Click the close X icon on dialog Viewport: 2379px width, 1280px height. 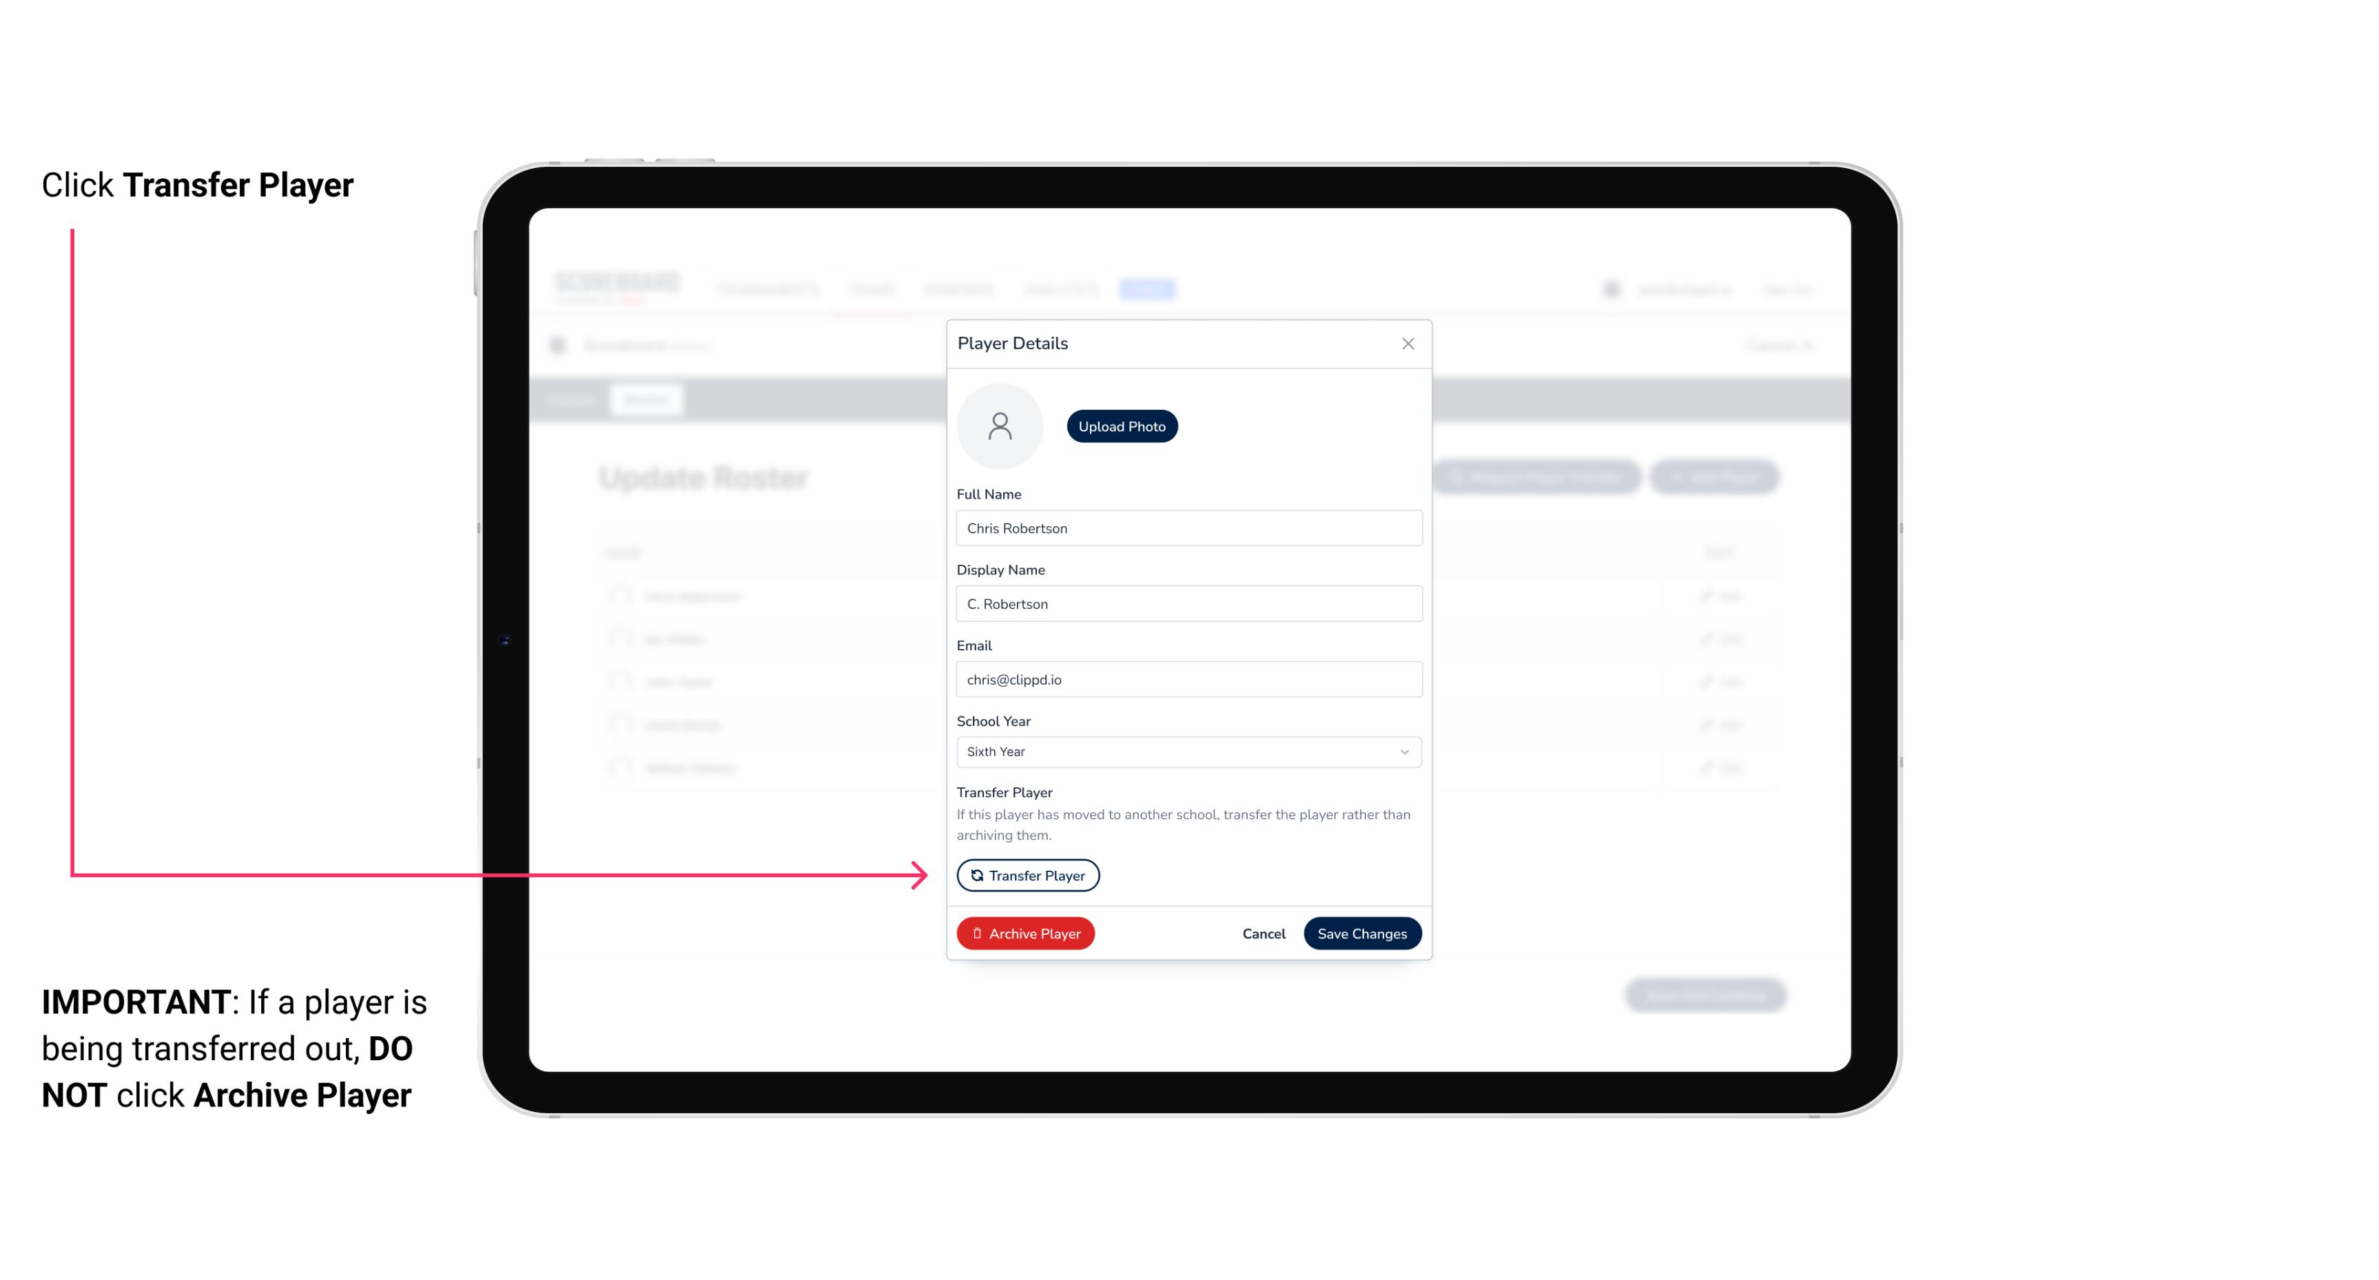(1408, 344)
